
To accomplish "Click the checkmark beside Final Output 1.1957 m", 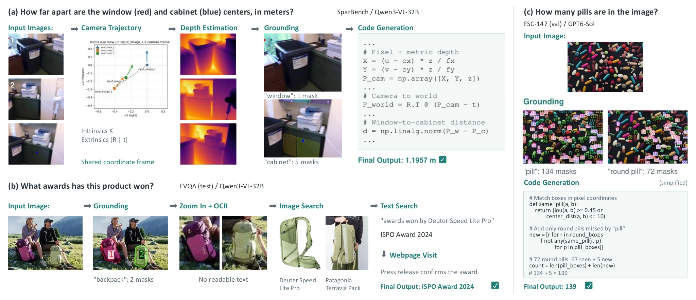I will [442, 160].
